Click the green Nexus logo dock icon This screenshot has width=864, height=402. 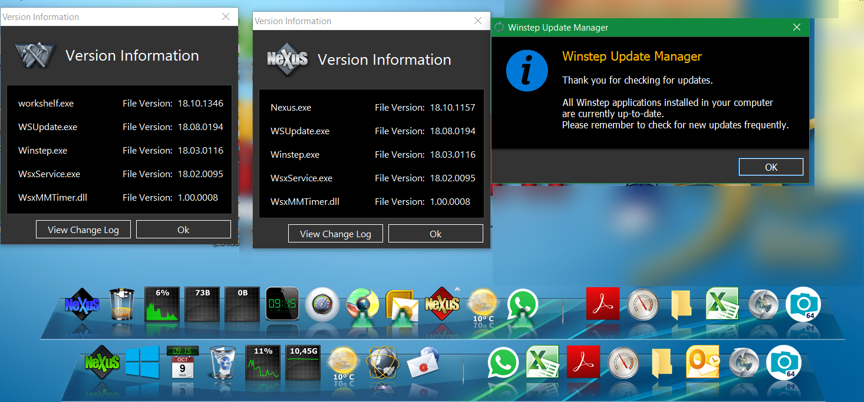coord(102,362)
